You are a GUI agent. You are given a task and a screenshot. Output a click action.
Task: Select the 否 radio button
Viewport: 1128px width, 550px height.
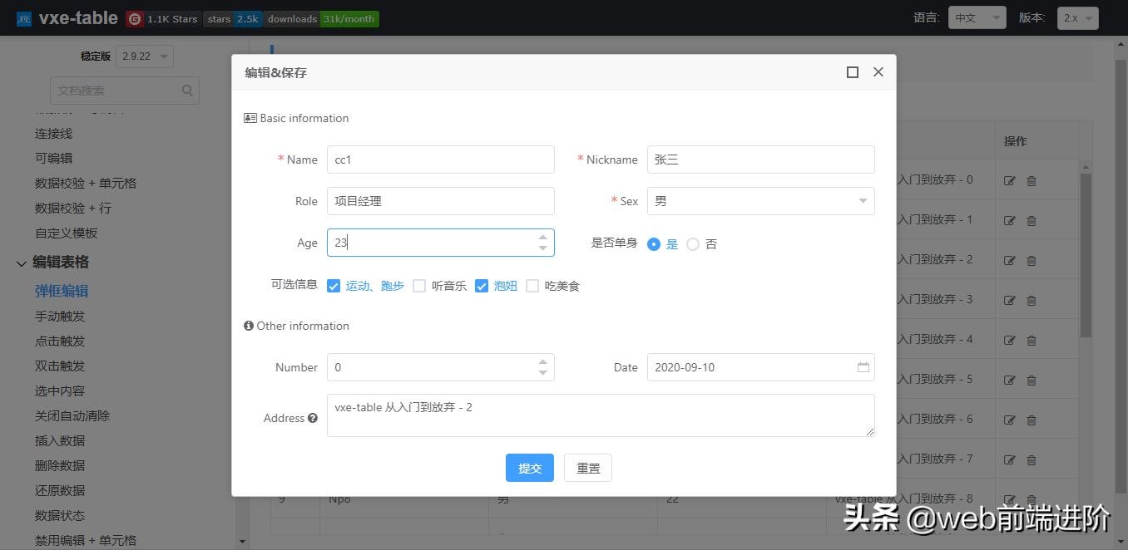click(x=693, y=244)
